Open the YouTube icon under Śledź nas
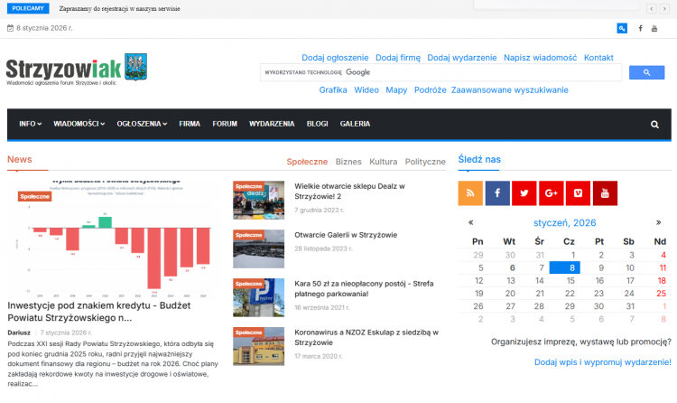This screenshot has height=403, width=677. pos(605,192)
